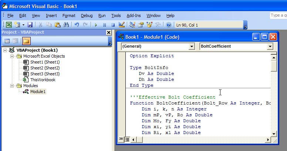Open Project pane toolbar options arrow
287x151 pixels.
click(110, 41)
